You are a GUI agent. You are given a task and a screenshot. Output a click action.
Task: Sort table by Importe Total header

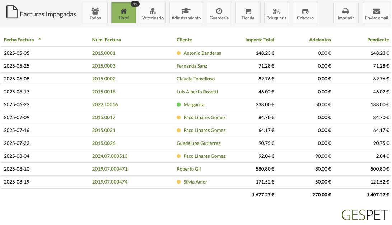pos(260,40)
